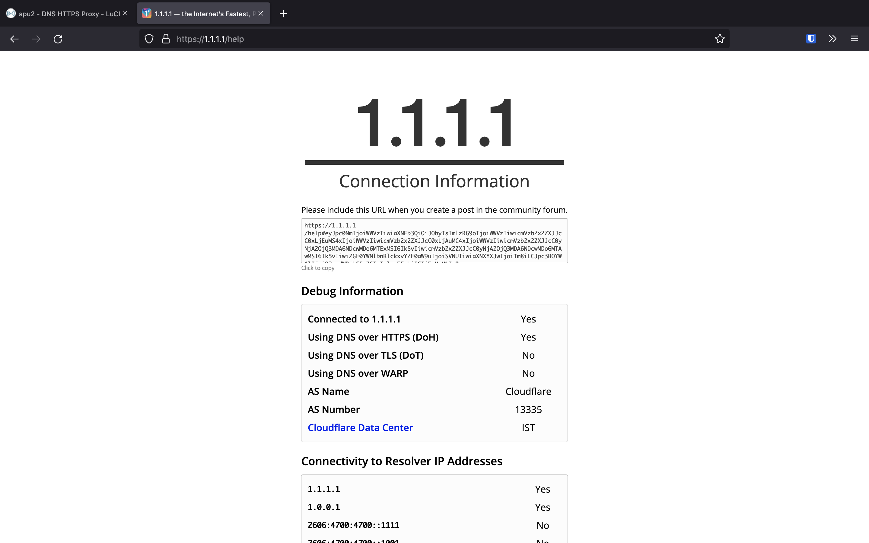Open the Firefox application menu

tap(854, 39)
